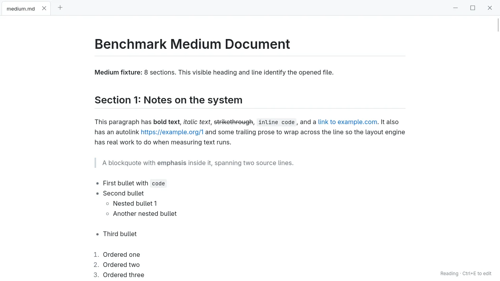Click the 'bold text' phrase in paragraph
The image size is (500, 281).
[x=166, y=122]
